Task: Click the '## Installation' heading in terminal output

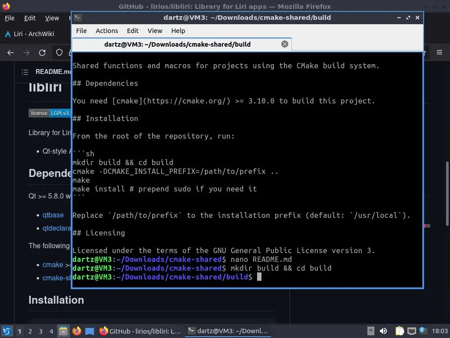Action: (105, 118)
